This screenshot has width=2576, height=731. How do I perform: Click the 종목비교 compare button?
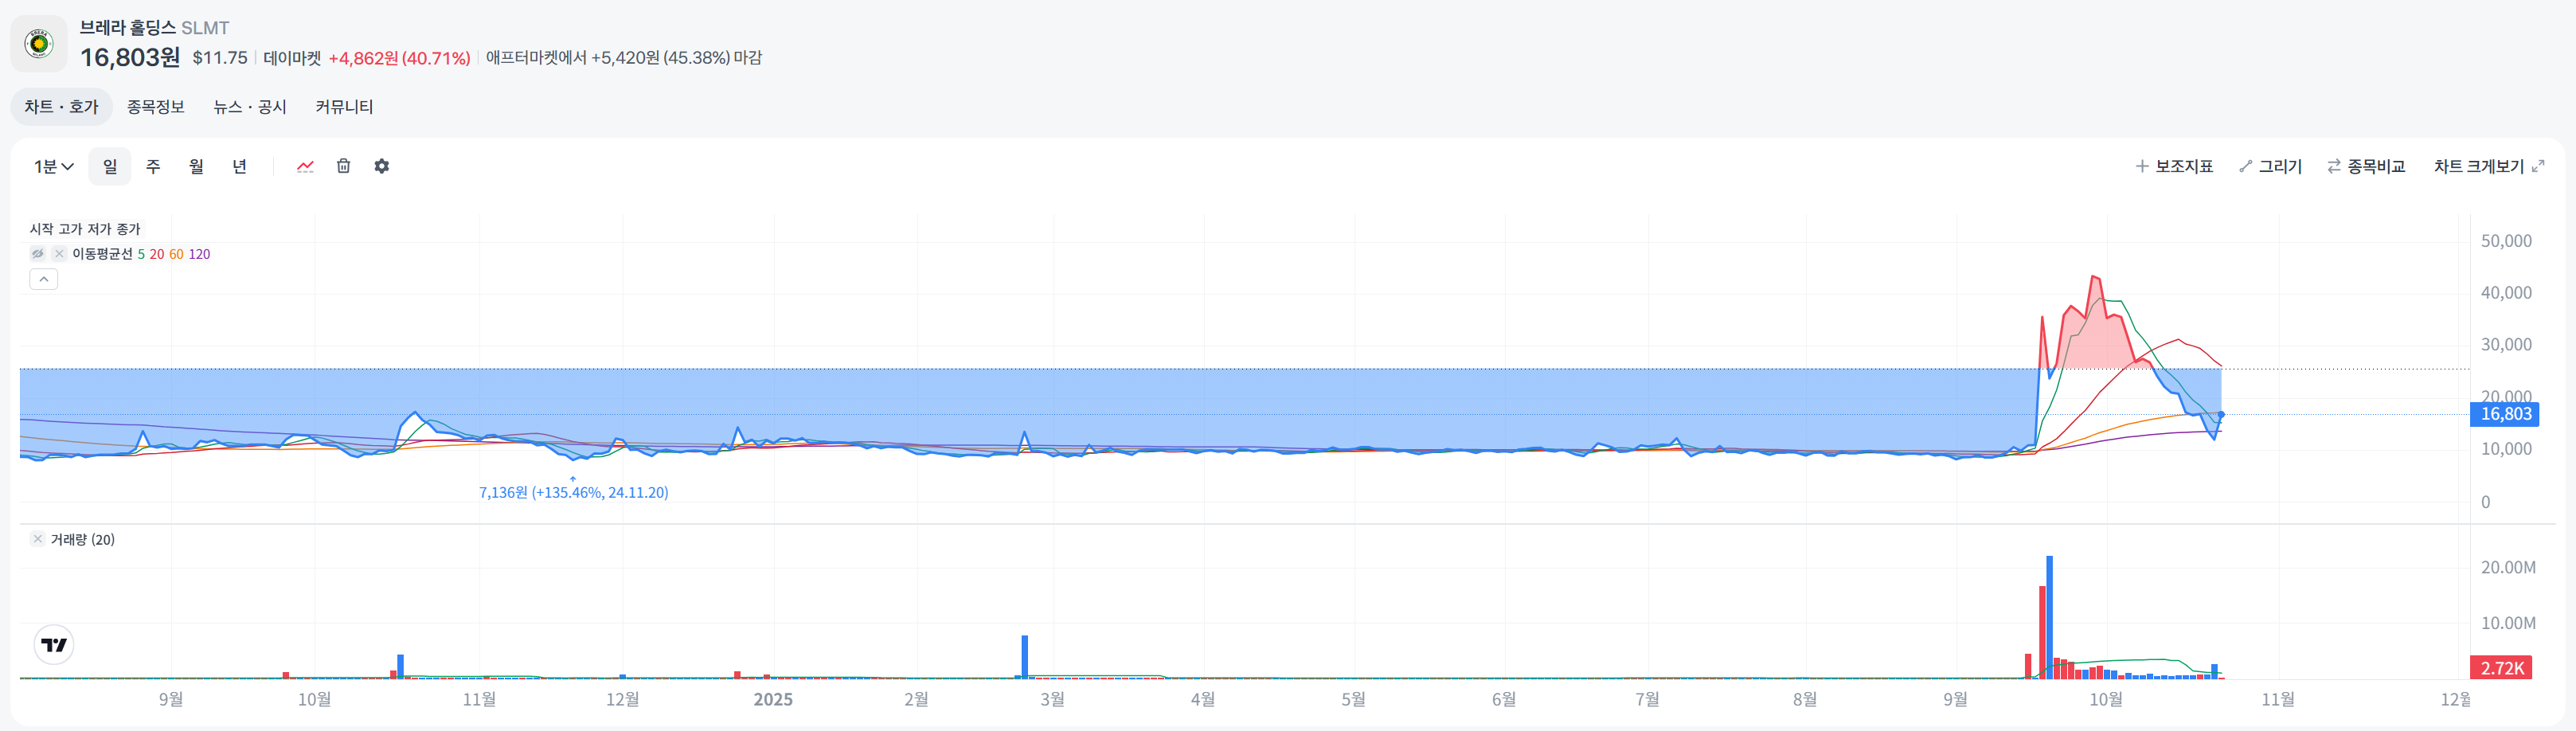[x=2366, y=166]
